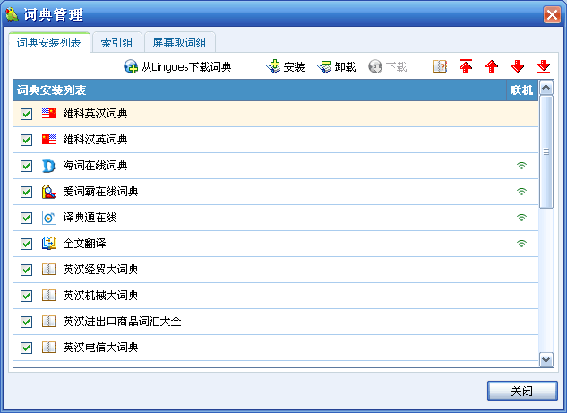Select the 英汉经贸大词典 row text
Viewport: 567px width, 413px height.
tap(100, 270)
